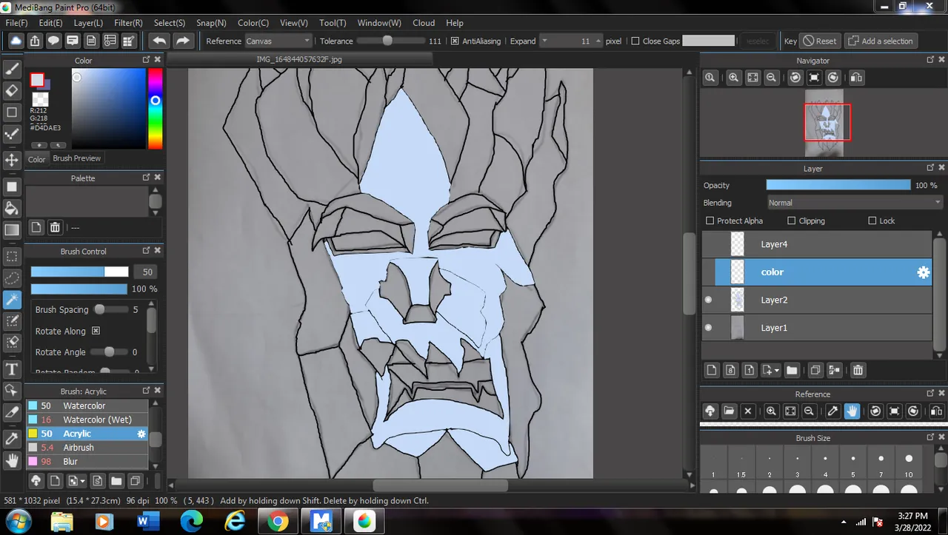The width and height of the screenshot is (948, 535).
Task: Toggle AntiAliasing checkbox
Action: pos(455,41)
